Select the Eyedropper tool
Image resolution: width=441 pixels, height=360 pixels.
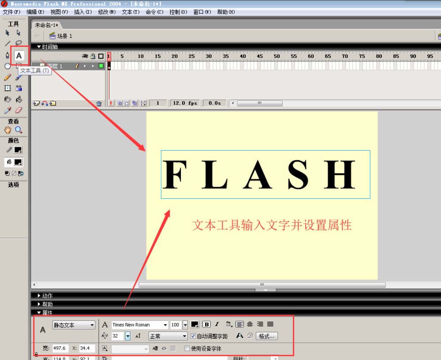[7, 110]
